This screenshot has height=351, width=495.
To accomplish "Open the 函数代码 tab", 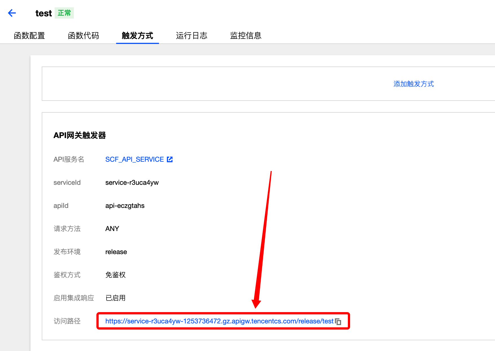I will [83, 35].
